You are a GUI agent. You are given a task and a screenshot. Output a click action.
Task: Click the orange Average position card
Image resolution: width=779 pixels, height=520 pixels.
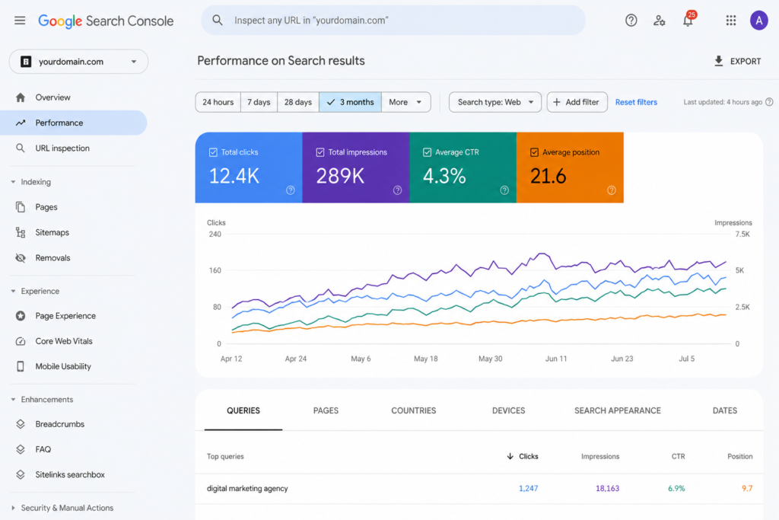pos(570,167)
